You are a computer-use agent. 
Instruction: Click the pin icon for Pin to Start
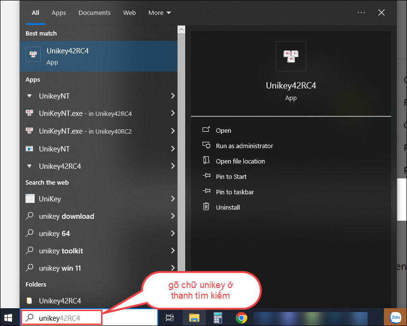pyautogui.click(x=206, y=176)
